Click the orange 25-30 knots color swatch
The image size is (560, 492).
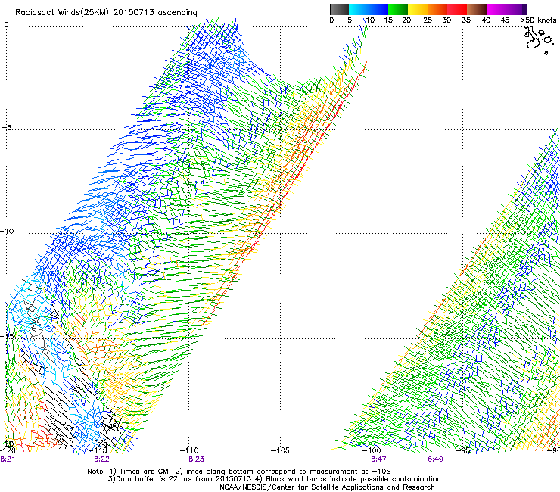click(x=437, y=9)
